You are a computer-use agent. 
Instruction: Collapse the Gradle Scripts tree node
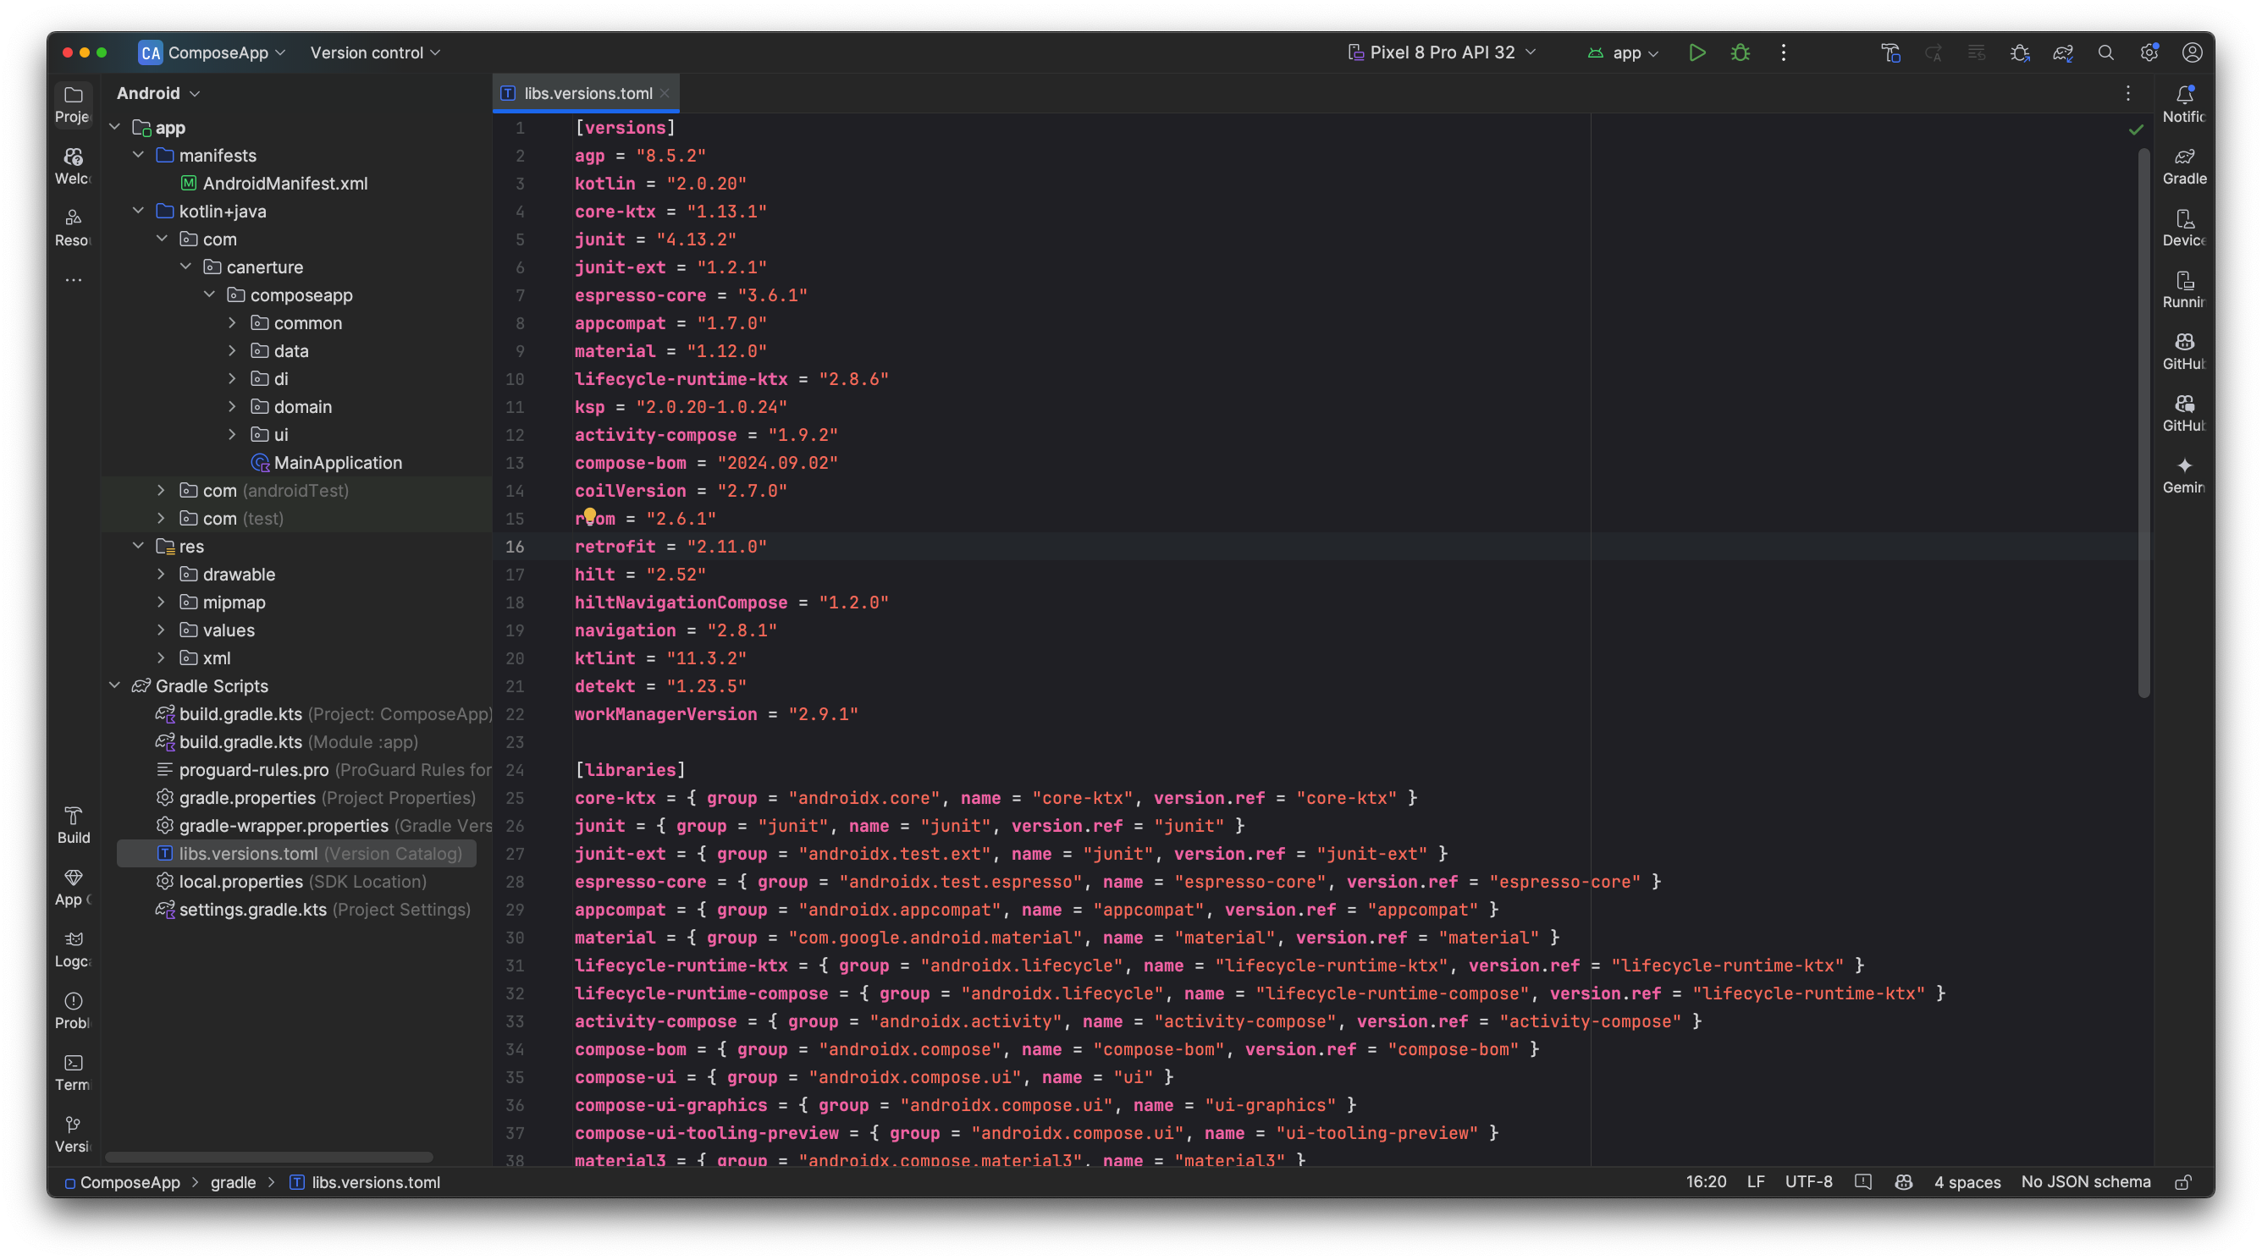[114, 685]
